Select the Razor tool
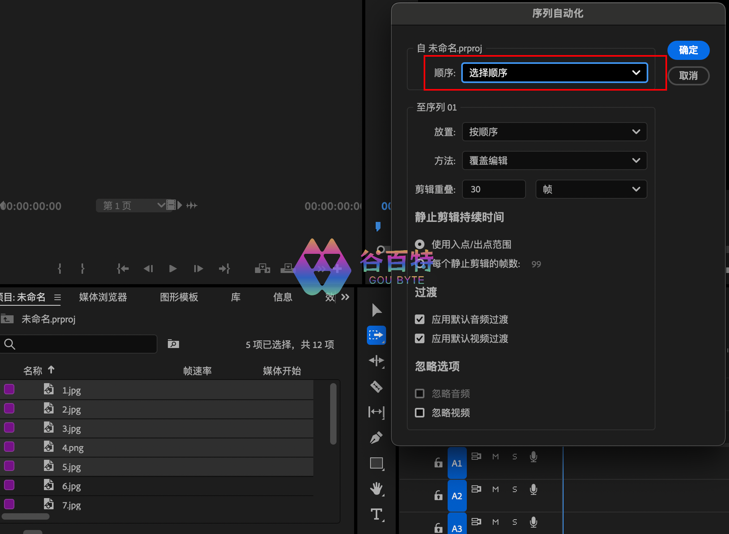Screen dimensions: 729x534 [x=376, y=386]
